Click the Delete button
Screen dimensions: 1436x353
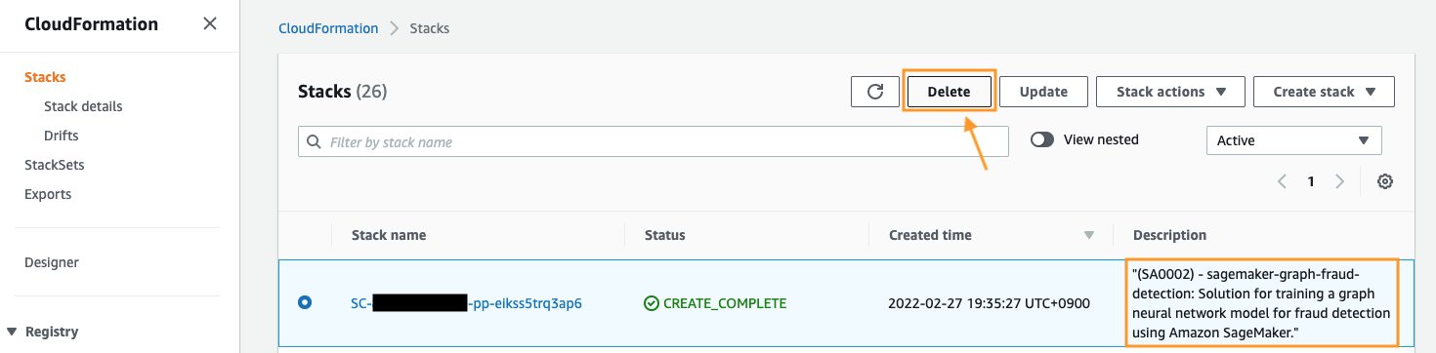click(x=949, y=92)
